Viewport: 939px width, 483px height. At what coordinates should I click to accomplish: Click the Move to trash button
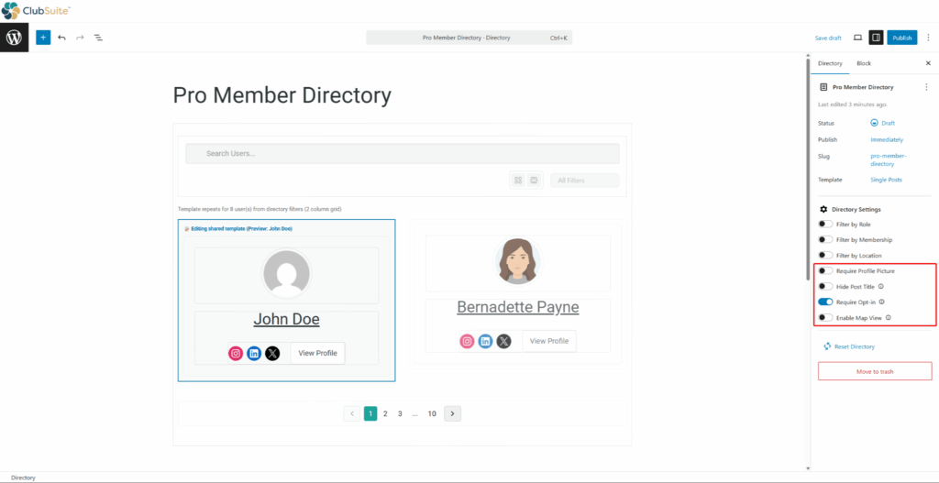tap(875, 371)
